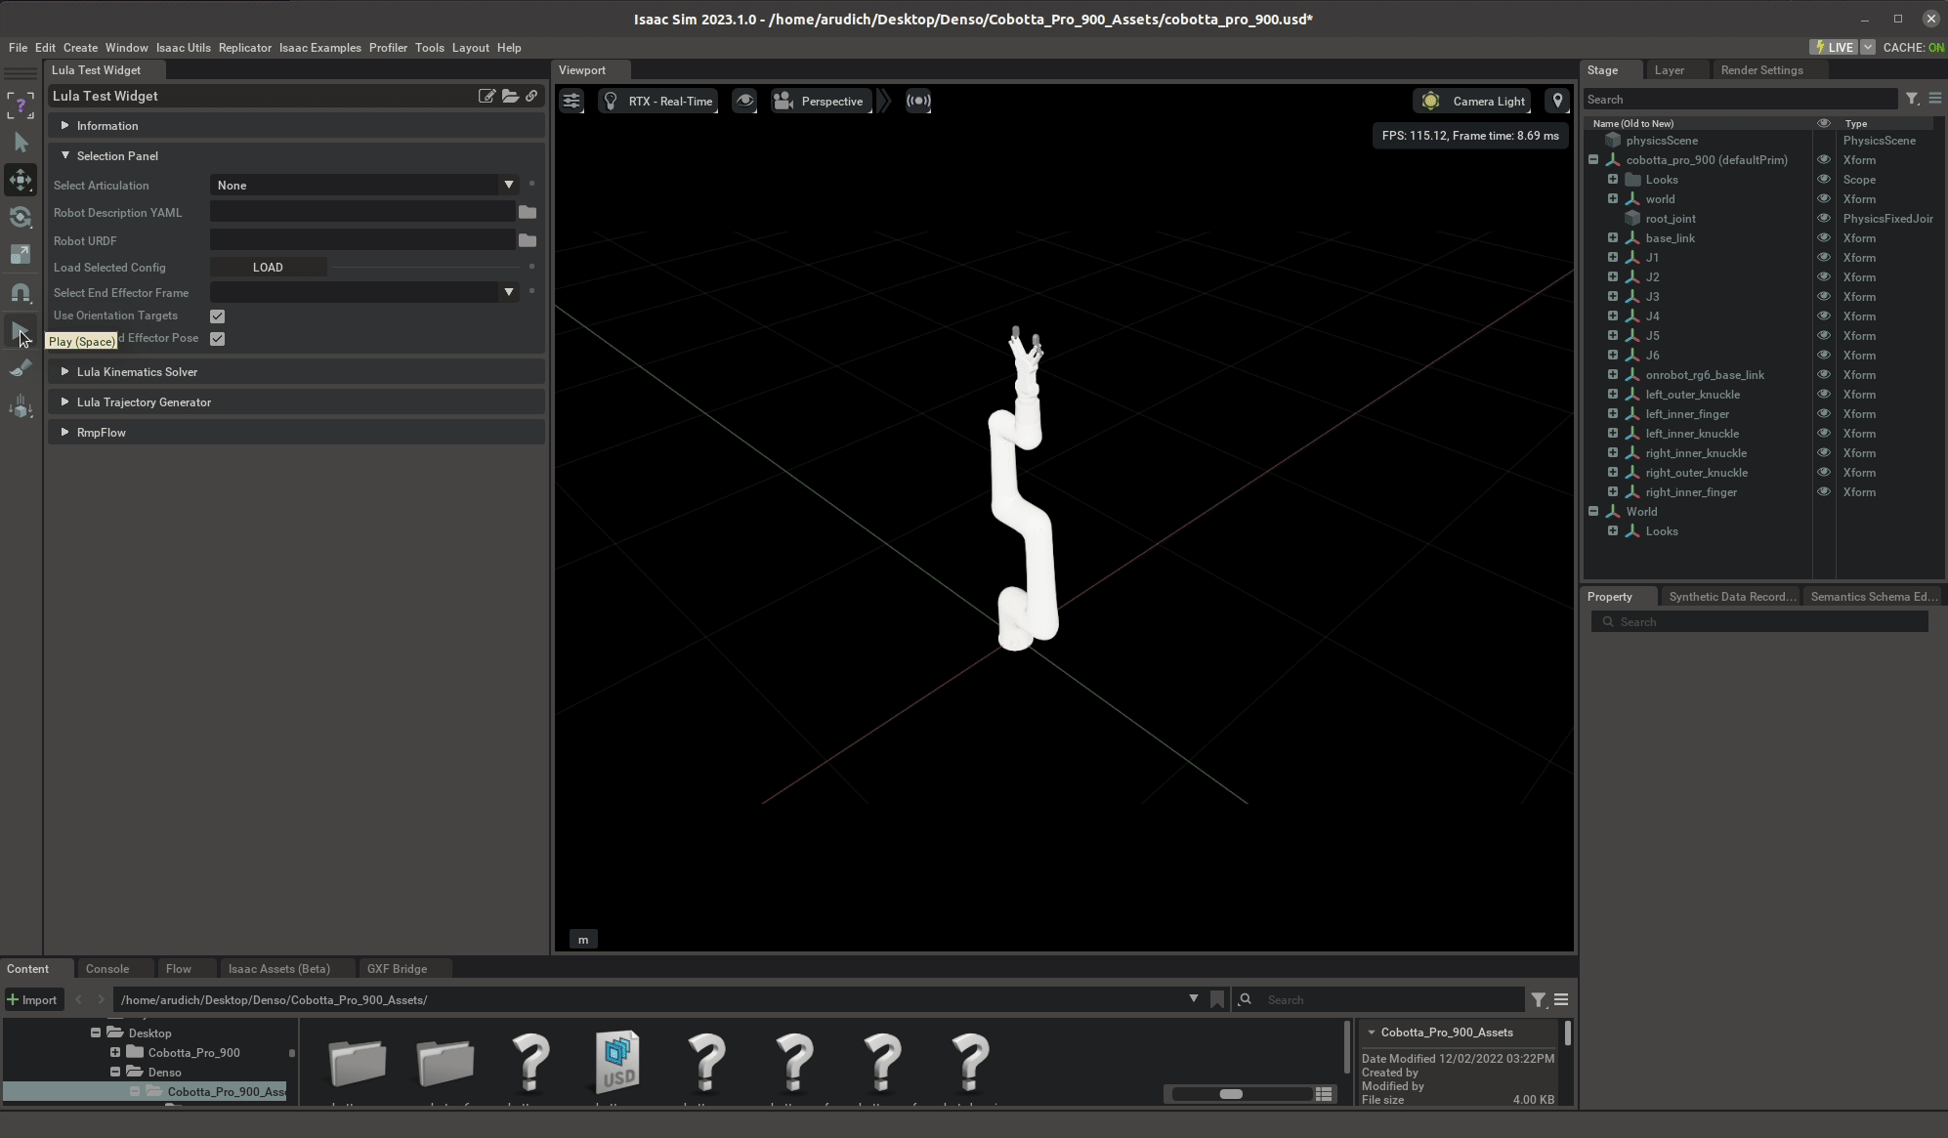Screen dimensions: 1948x1138
Task: Open RTX - Real-Time renderer menu
Action: tap(657, 101)
